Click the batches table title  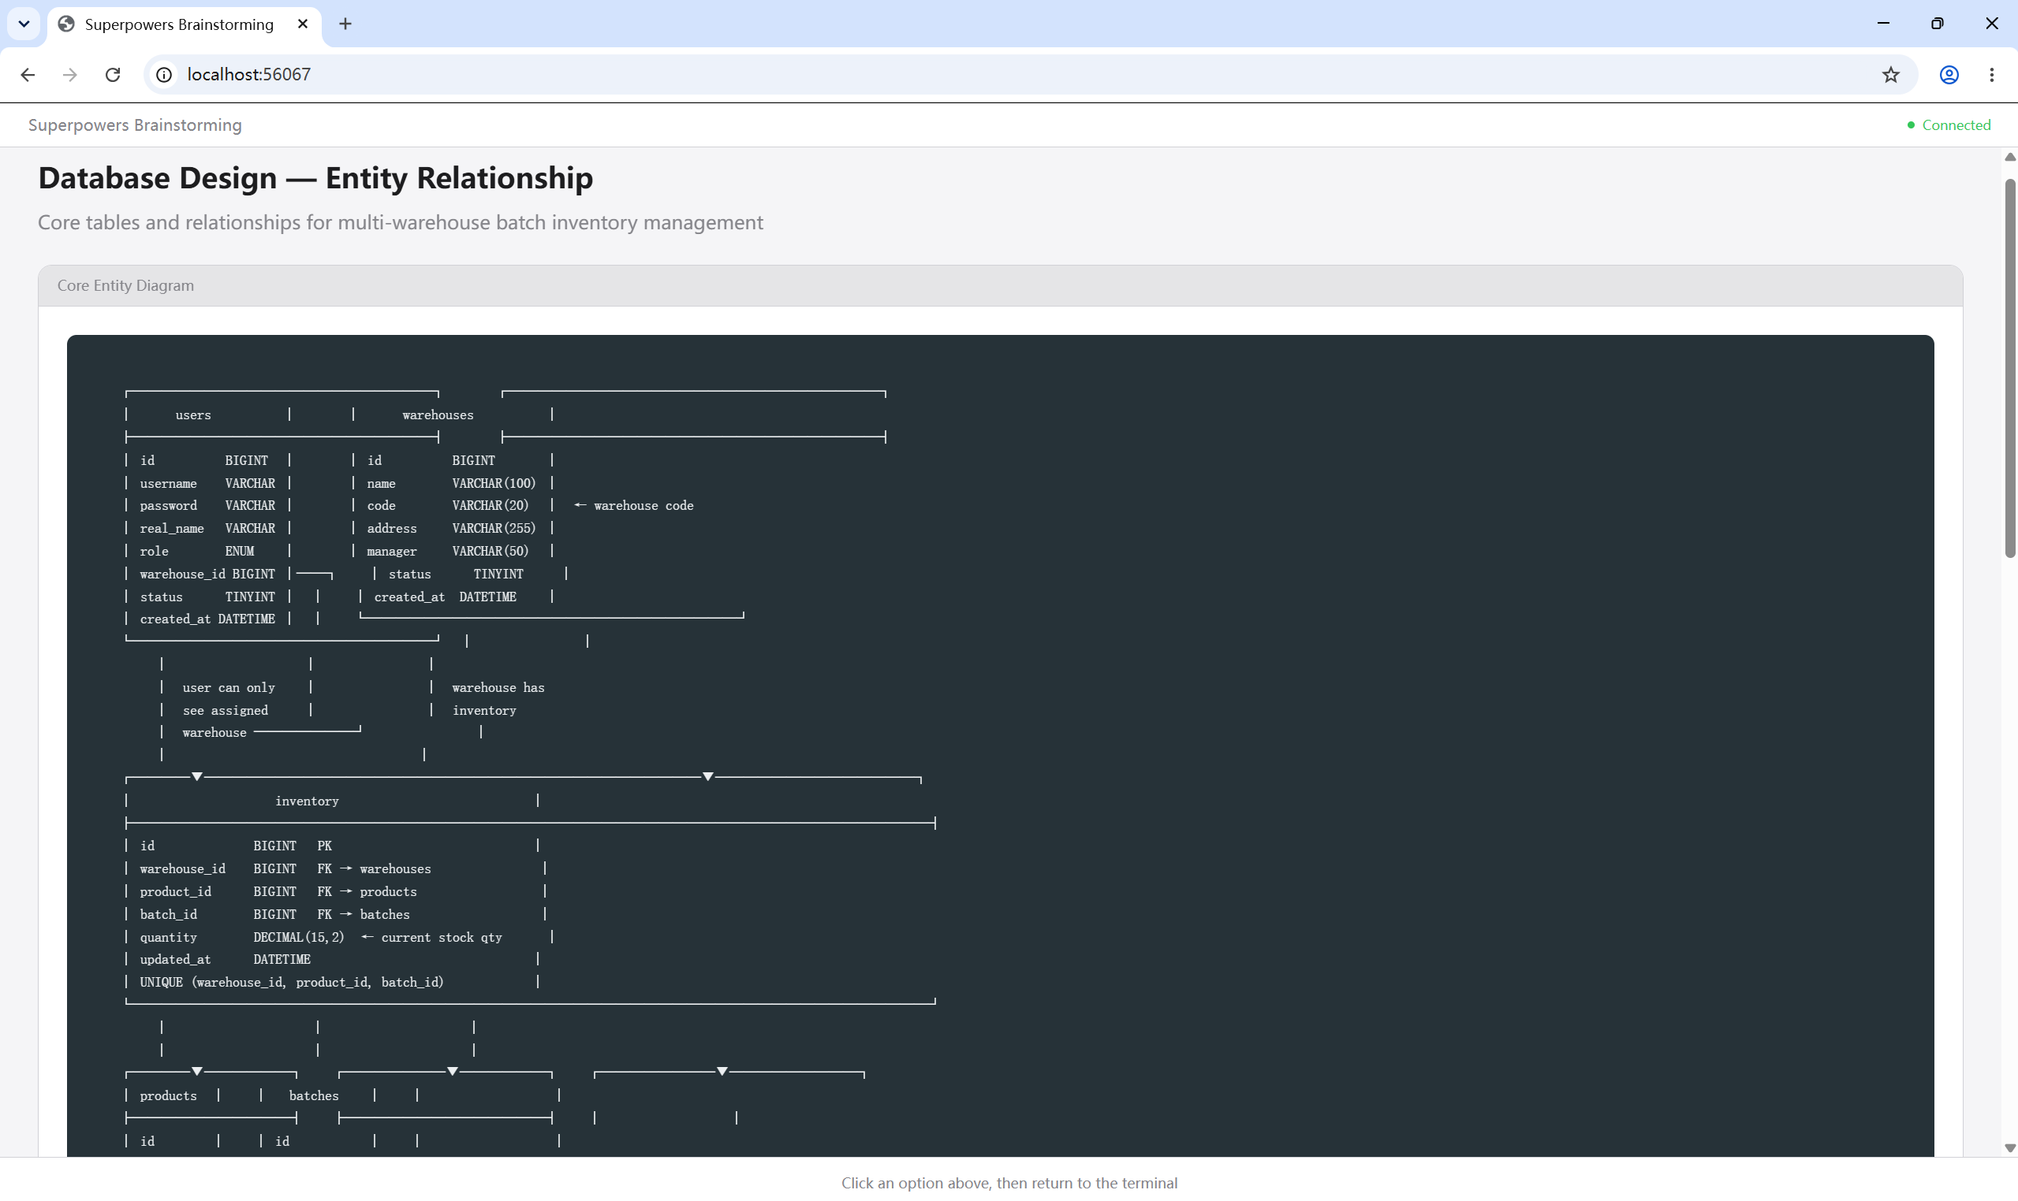314,1095
